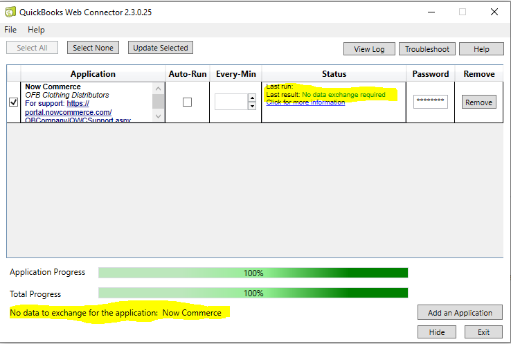Decrease the Every-Min value with down arrow
Image resolution: width=511 pixels, height=344 pixels.
(251, 106)
